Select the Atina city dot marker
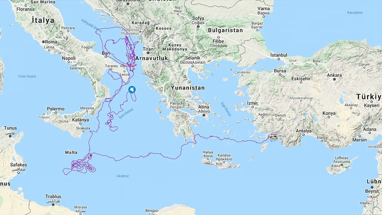The image size is (382, 215). pos(204,115)
